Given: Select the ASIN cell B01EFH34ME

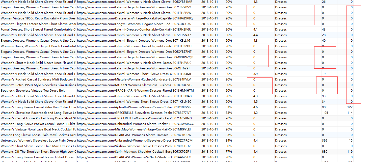Looking at the screenshot, I should (182, 74).
